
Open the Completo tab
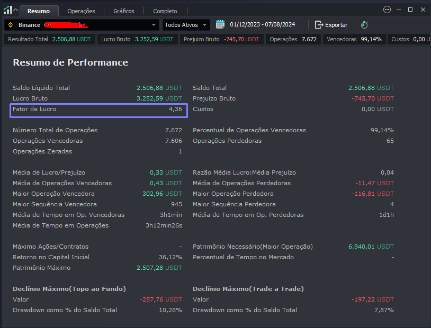[165, 11]
